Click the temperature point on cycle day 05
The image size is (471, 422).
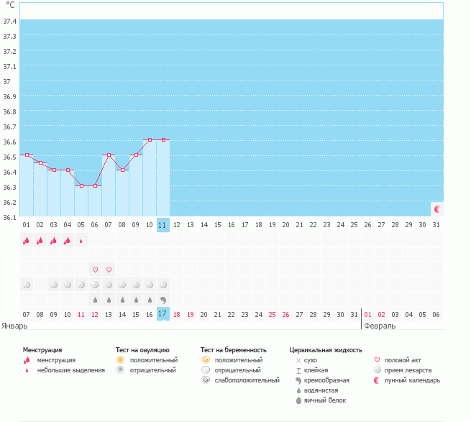tap(81, 185)
